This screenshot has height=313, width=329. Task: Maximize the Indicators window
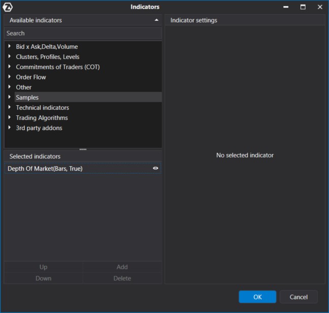point(303,7)
